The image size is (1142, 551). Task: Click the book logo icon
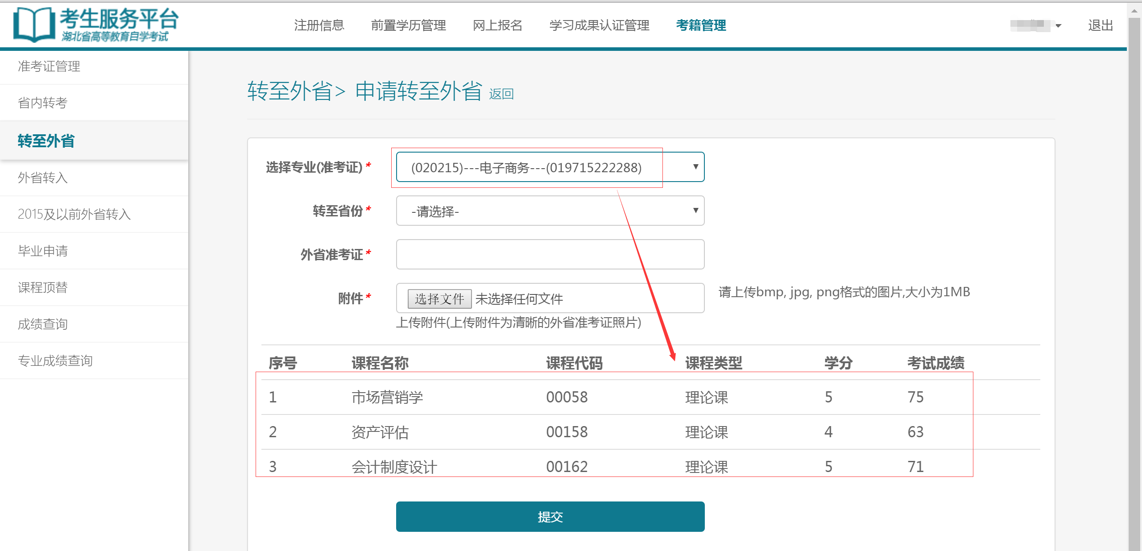[x=33, y=25]
